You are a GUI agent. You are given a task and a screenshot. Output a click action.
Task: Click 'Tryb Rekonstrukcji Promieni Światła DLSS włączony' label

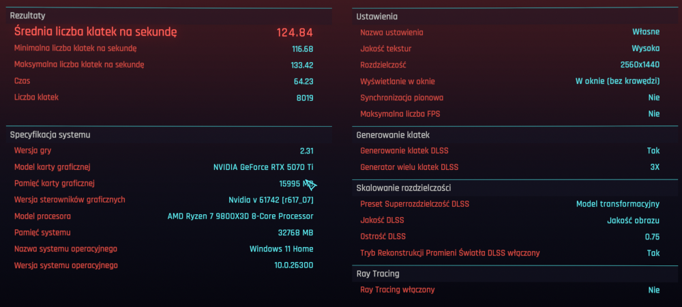[449, 253]
